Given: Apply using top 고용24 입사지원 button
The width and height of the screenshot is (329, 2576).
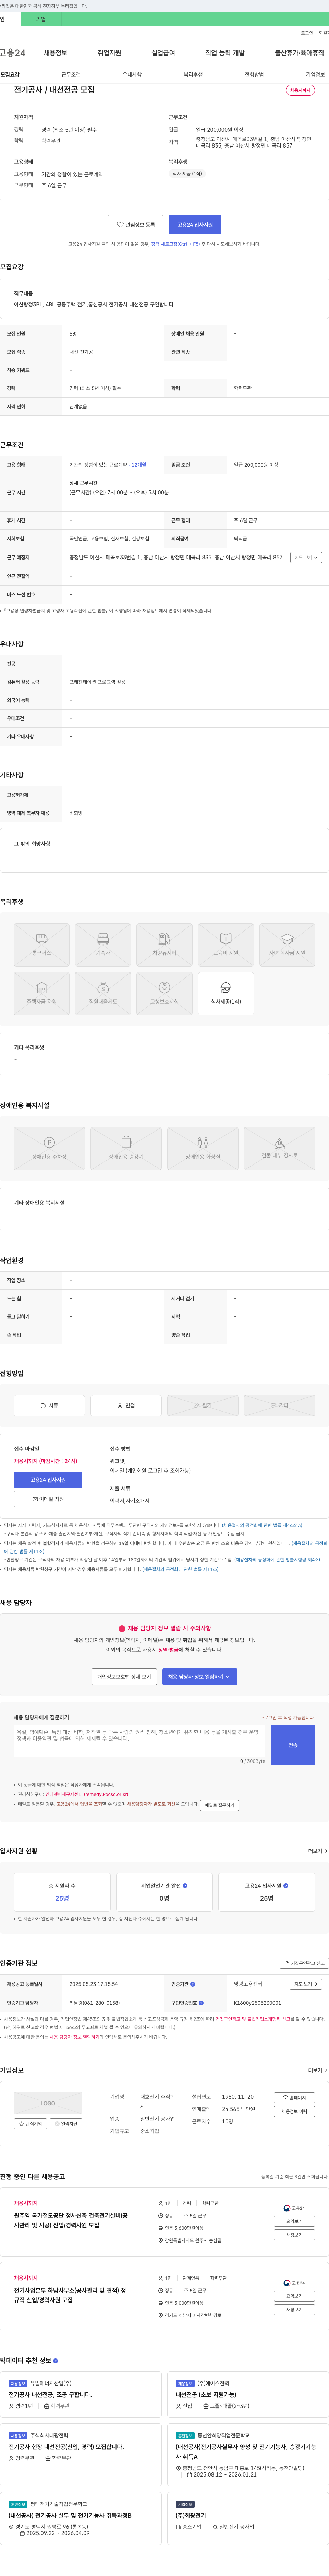Looking at the screenshot, I should (195, 225).
